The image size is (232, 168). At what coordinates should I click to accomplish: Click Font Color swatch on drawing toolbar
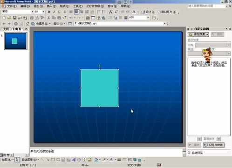pos(111,160)
